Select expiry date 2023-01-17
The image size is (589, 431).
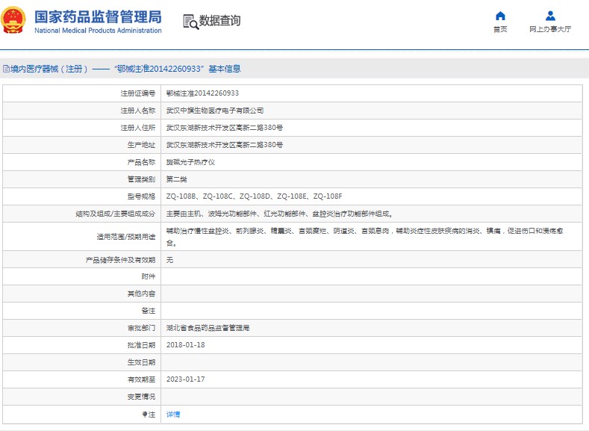pyautogui.click(x=186, y=379)
